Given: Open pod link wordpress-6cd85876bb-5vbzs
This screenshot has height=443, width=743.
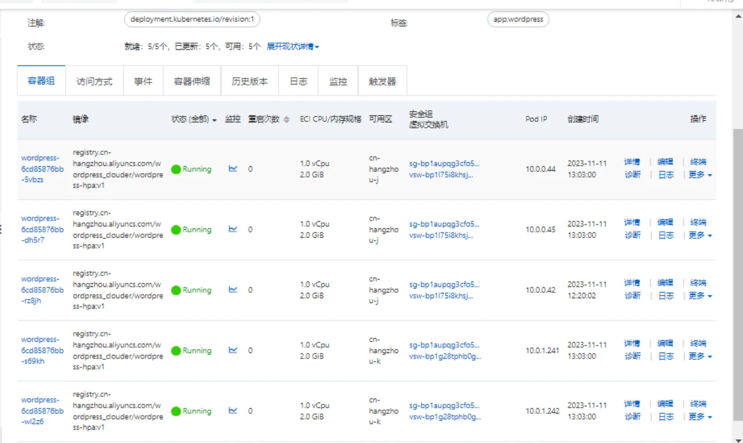Looking at the screenshot, I should point(42,168).
